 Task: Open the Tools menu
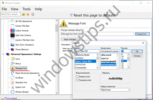point(27,9)
